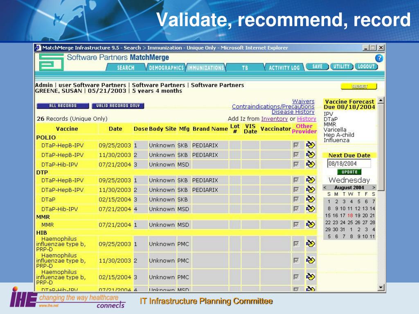Viewport: 419px width, 314px height.
Task: Open the help question mark icon
Action: 378,58
